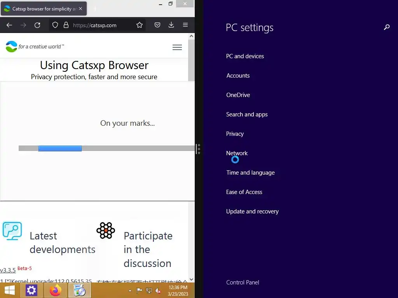Viewport: 398px width, 298px height.
Task: Open the installer disc taskbar icon
Action: point(80,290)
